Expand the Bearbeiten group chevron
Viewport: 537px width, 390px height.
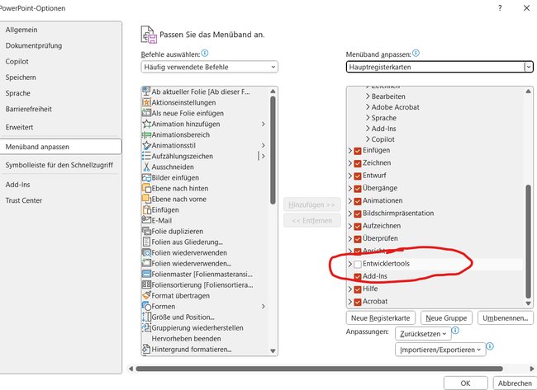368,96
